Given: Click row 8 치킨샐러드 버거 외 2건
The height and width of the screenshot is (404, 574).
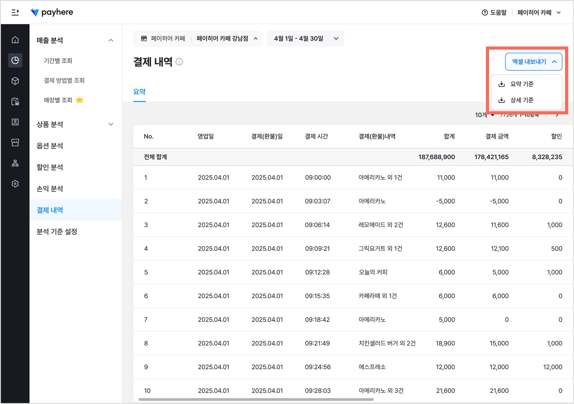Looking at the screenshot, I should pos(387,343).
